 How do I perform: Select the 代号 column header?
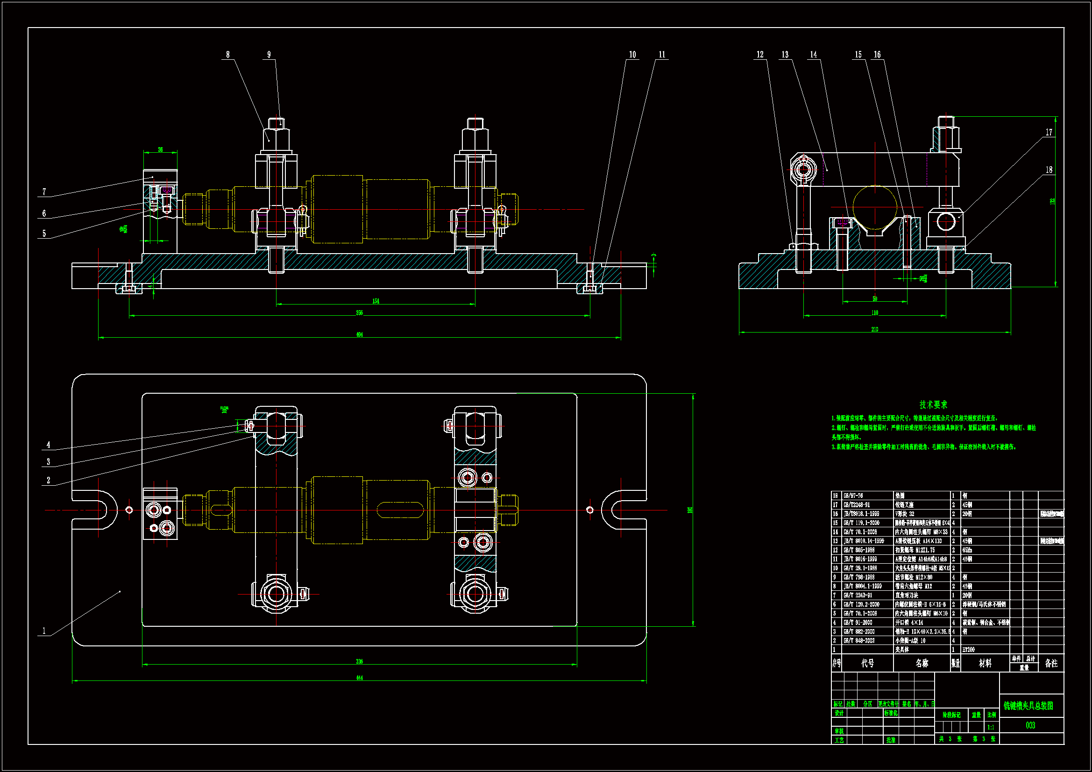point(867,663)
